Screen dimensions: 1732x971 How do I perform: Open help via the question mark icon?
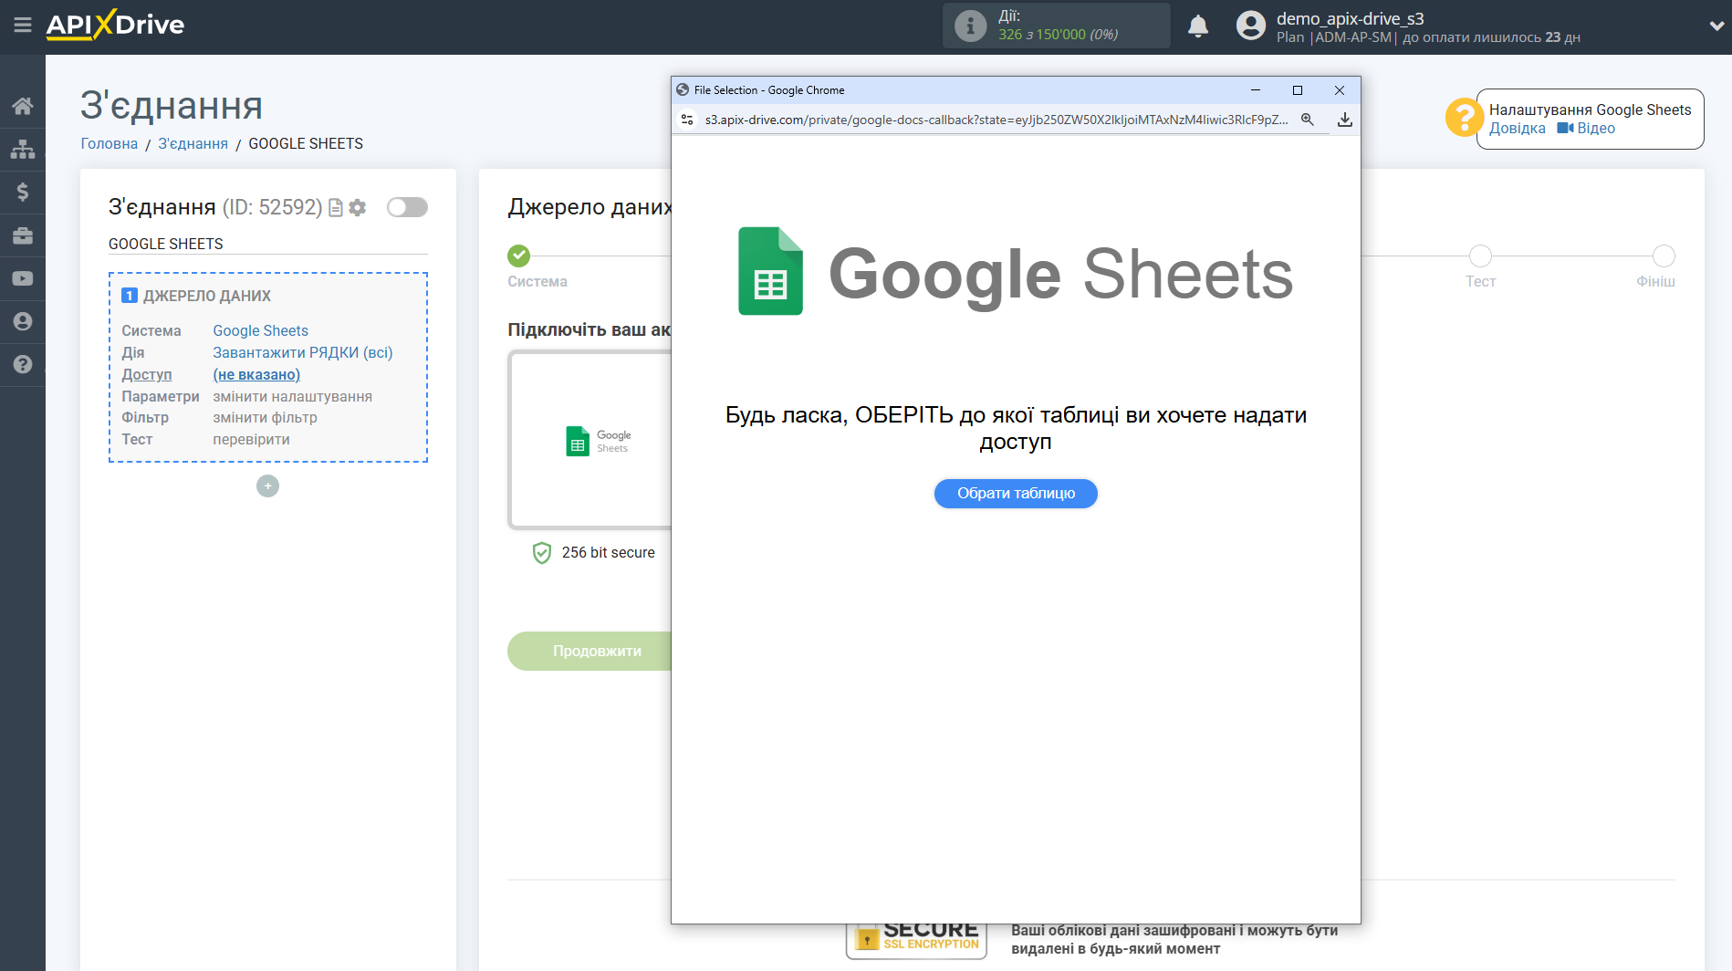coord(23,364)
